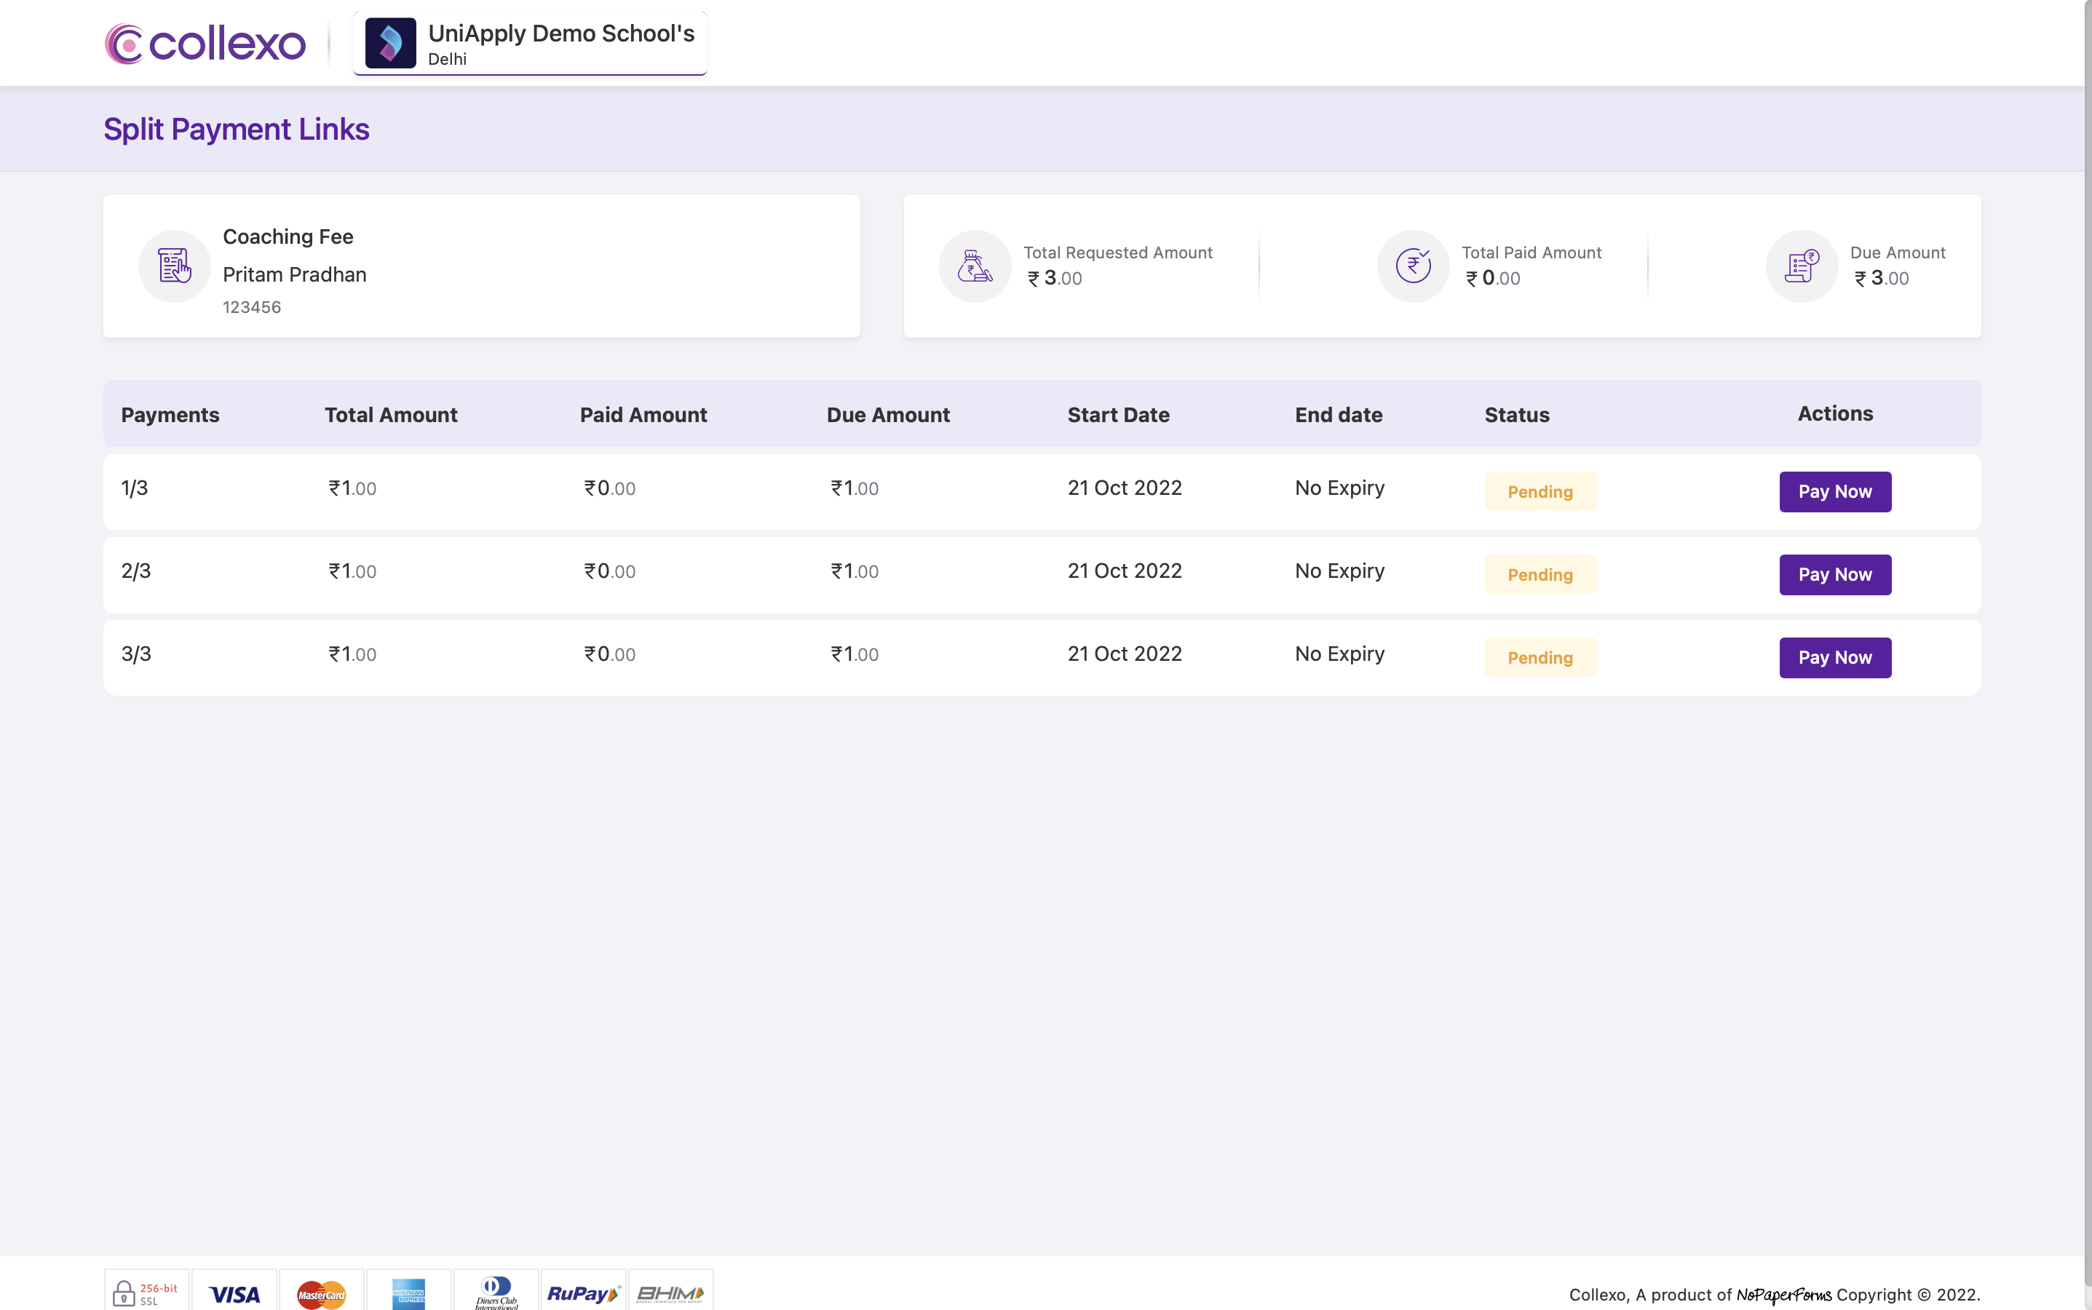This screenshot has height=1310, width=2092.
Task: Click Due Amount ₹1.00 of payment 2/3
Action: [855, 571]
